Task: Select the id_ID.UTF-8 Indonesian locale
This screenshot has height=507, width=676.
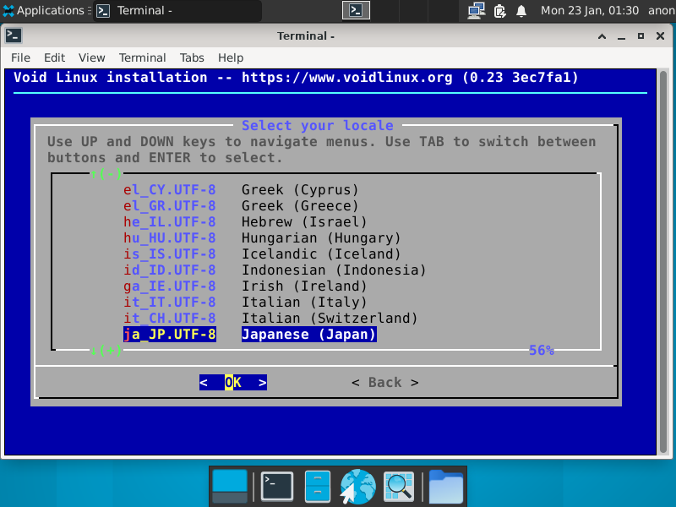Action: point(275,270)
